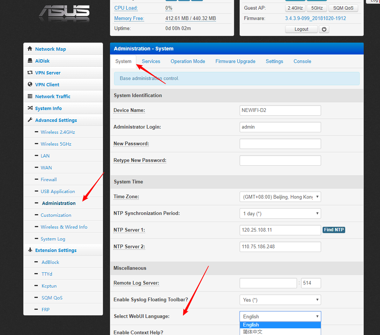The height and width of the screenshot is (335, 380).
Task: Click the Device Name input field
Action: point(280,110)
